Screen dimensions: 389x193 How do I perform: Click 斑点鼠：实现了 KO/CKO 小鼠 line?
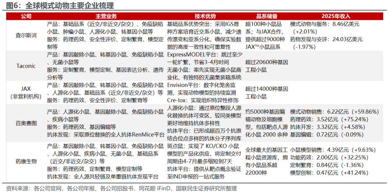point(202,146)
